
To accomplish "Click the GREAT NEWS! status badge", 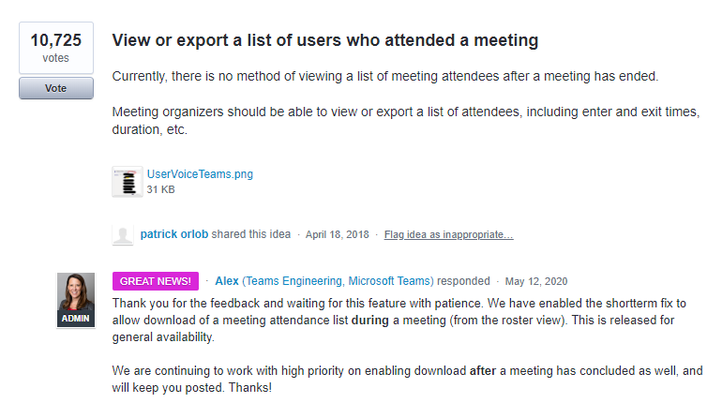I will tap(156, 281).
